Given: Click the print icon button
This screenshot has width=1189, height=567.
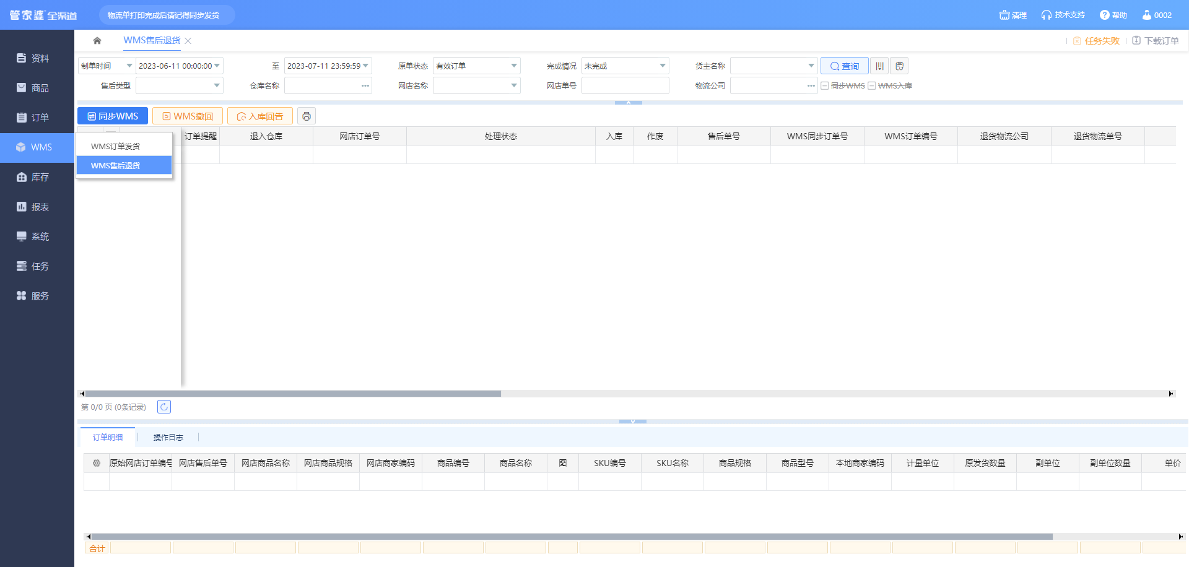Looking at the screenshot, I should coord(307,116).
